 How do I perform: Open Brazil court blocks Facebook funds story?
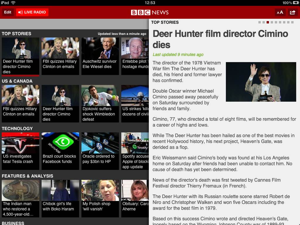pos(60,151)
